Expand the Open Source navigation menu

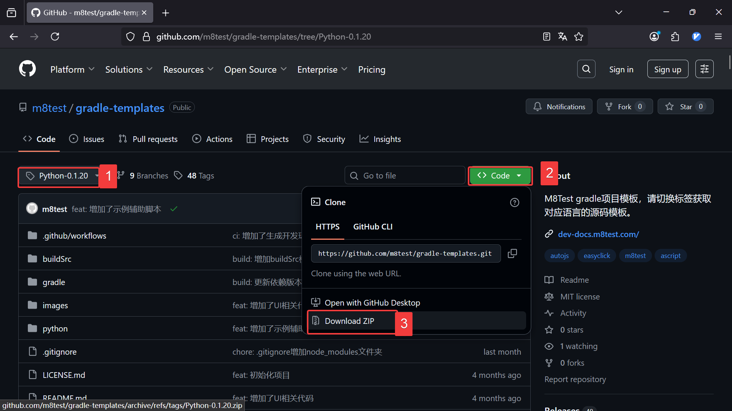pos(255,70)
